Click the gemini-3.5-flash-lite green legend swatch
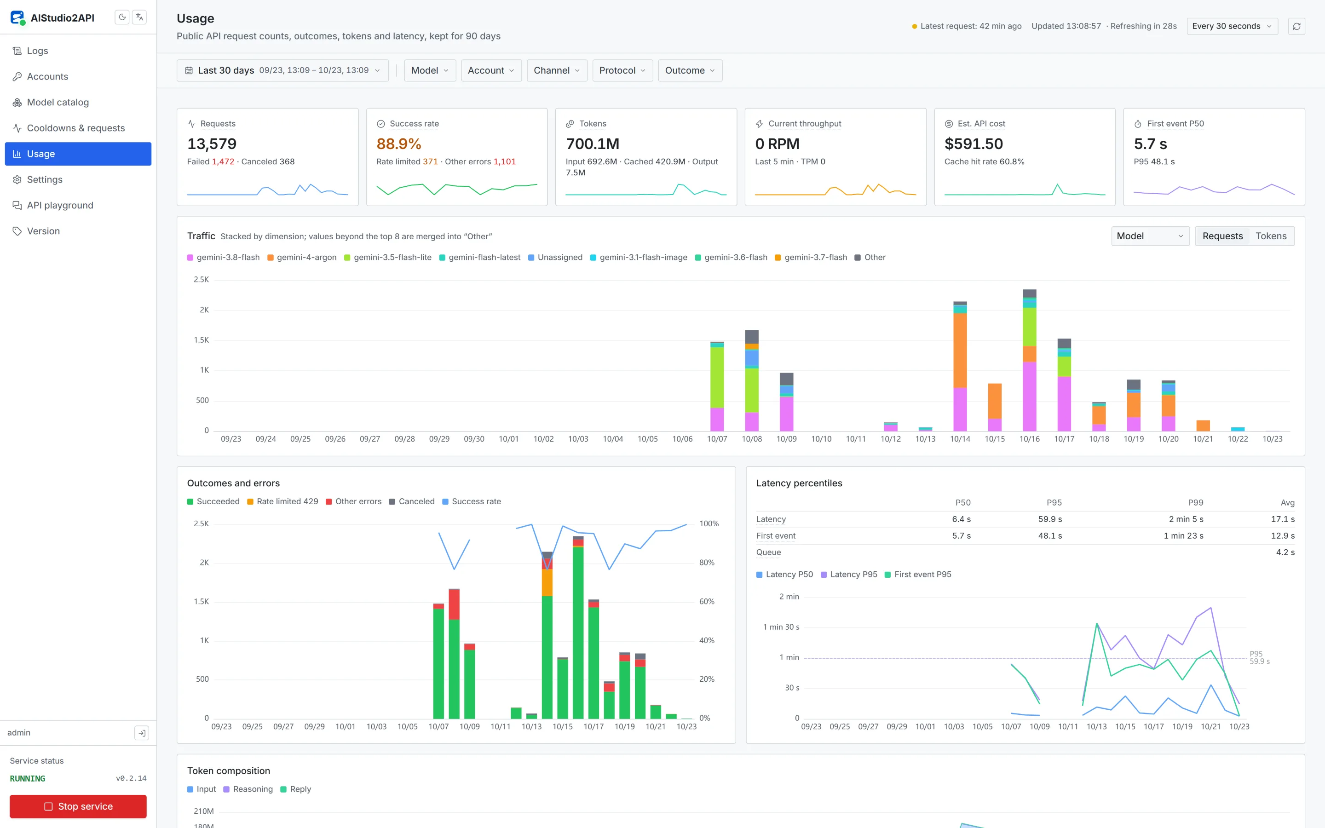1325x828 pixels. point(347,258)
